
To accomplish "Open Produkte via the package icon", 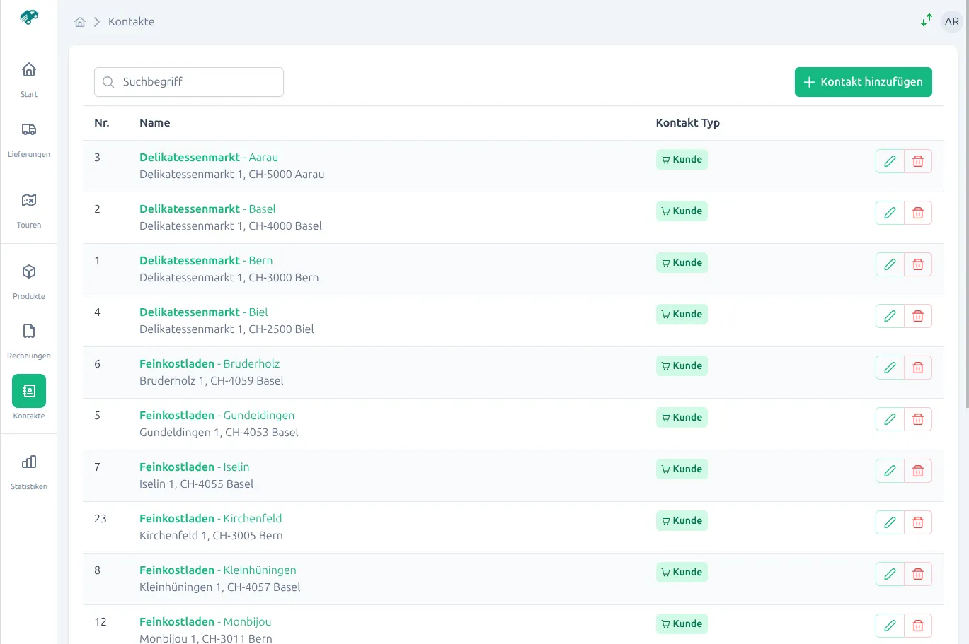I will 28,271.
